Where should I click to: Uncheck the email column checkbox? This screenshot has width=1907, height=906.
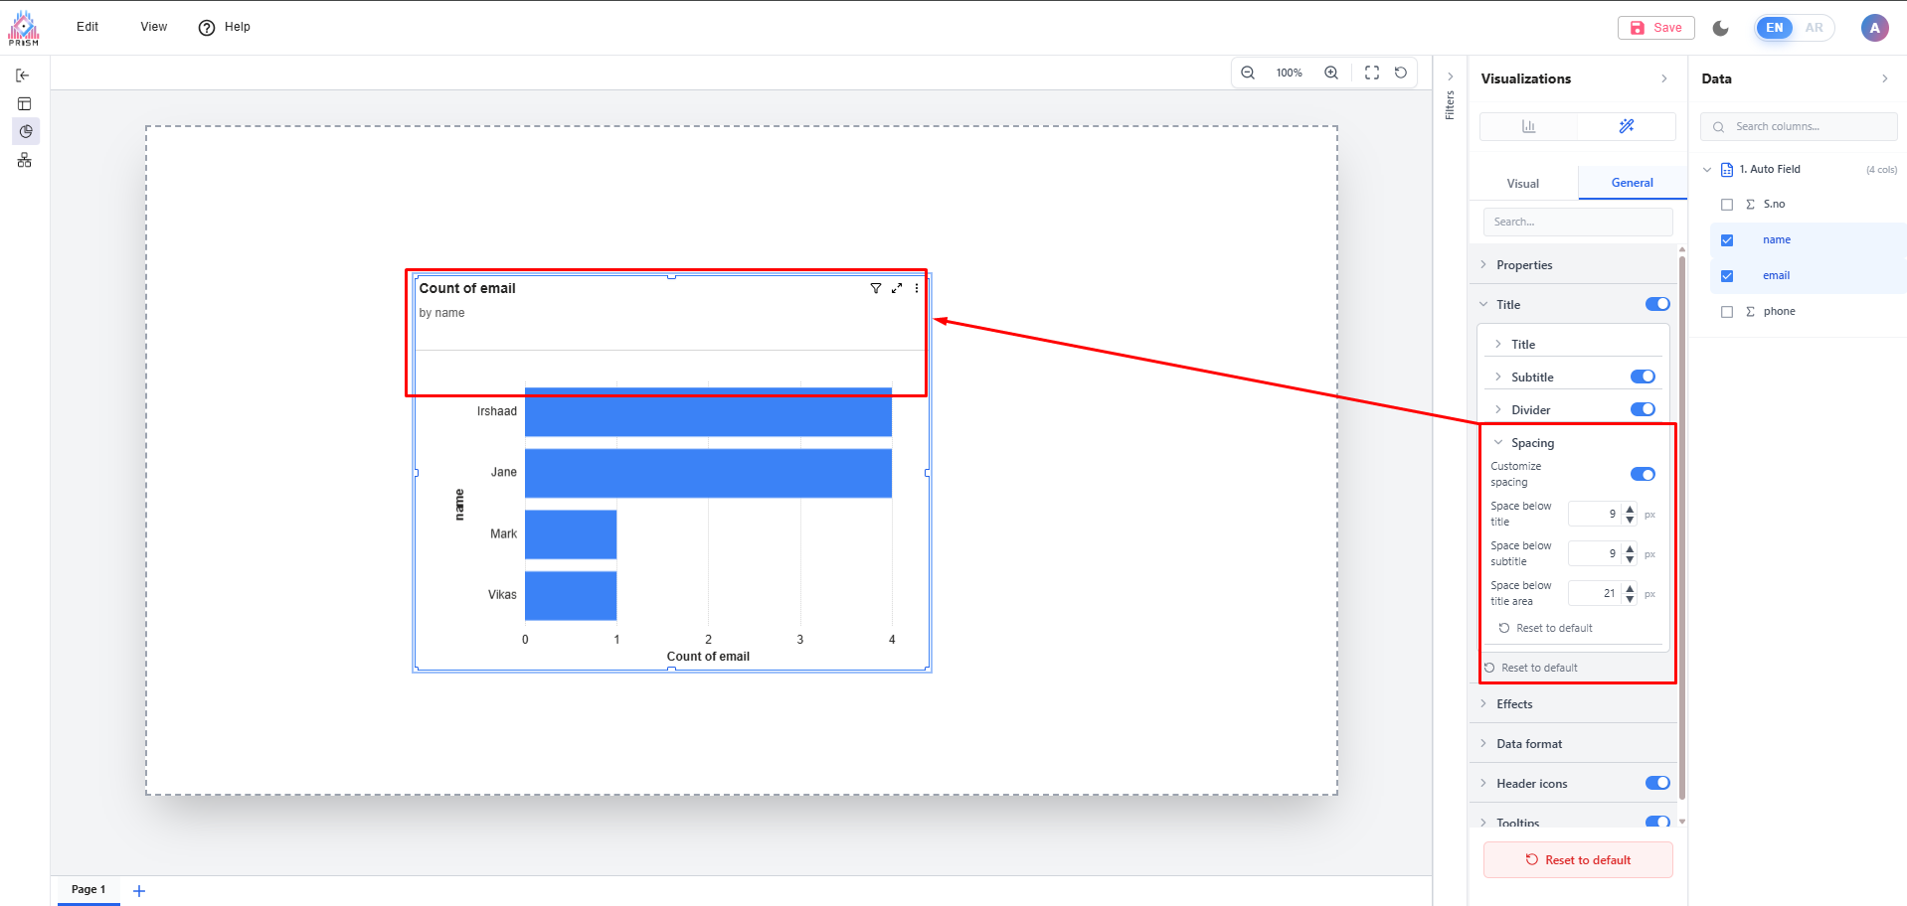[1727, 276]
